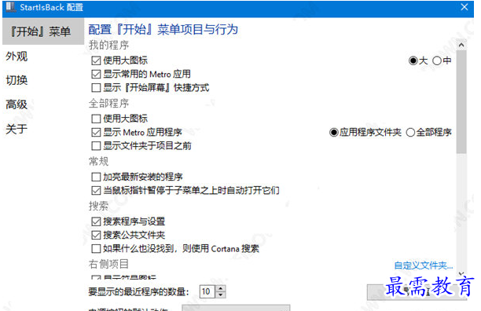Select the 大 icon size radio
481x311 pixels.
click(413, 60)
